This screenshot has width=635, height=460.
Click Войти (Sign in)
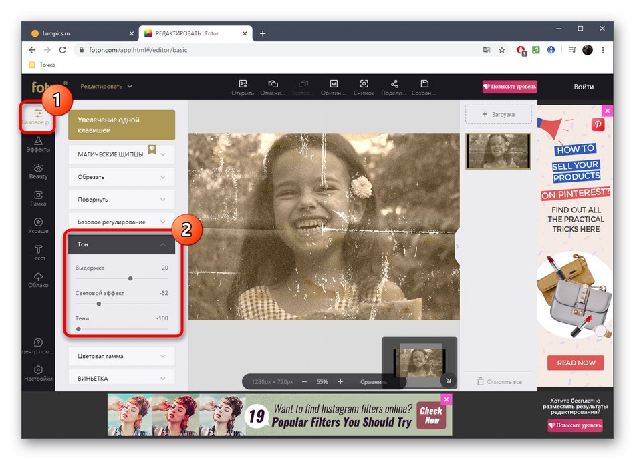(x=584, y=87)
